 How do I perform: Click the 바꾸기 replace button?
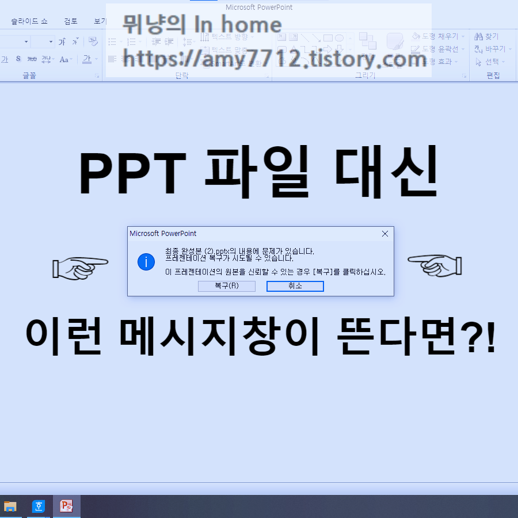tap(492, 49)
